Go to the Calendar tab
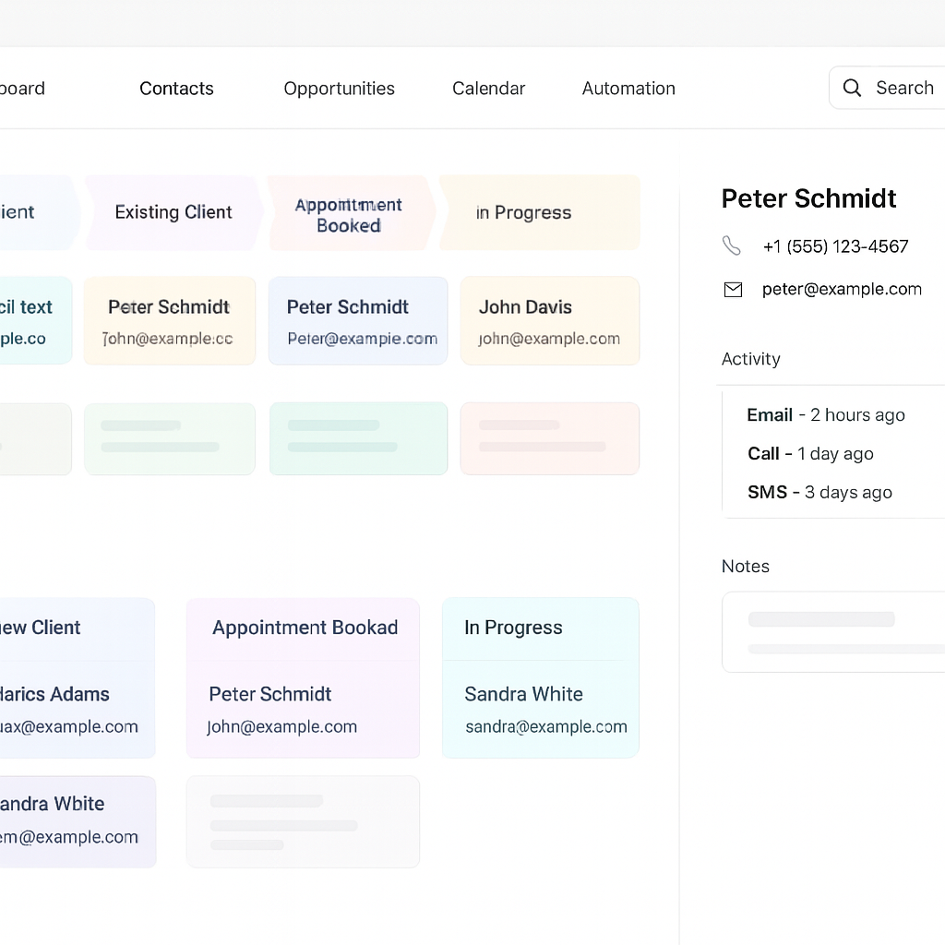The width and height of the screenshot is (945, 945). click(x=489, y=89)
